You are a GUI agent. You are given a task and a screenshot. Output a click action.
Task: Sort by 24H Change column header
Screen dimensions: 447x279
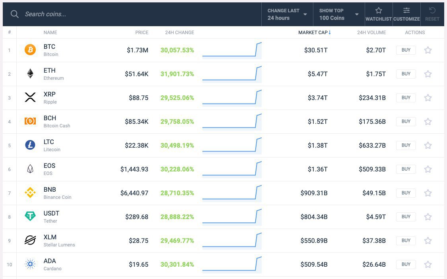click(180, 33)
